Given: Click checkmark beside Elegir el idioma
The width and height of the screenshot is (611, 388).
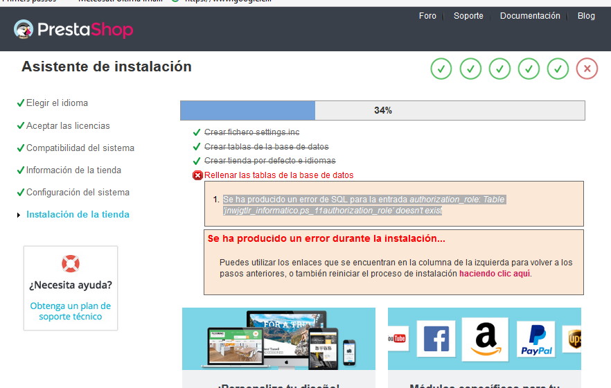Looking at the screenshot, I should point(21,103).
